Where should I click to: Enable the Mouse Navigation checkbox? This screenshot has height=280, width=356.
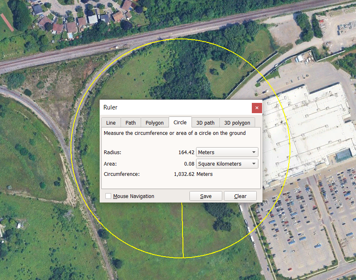click(x=108, y=196)
